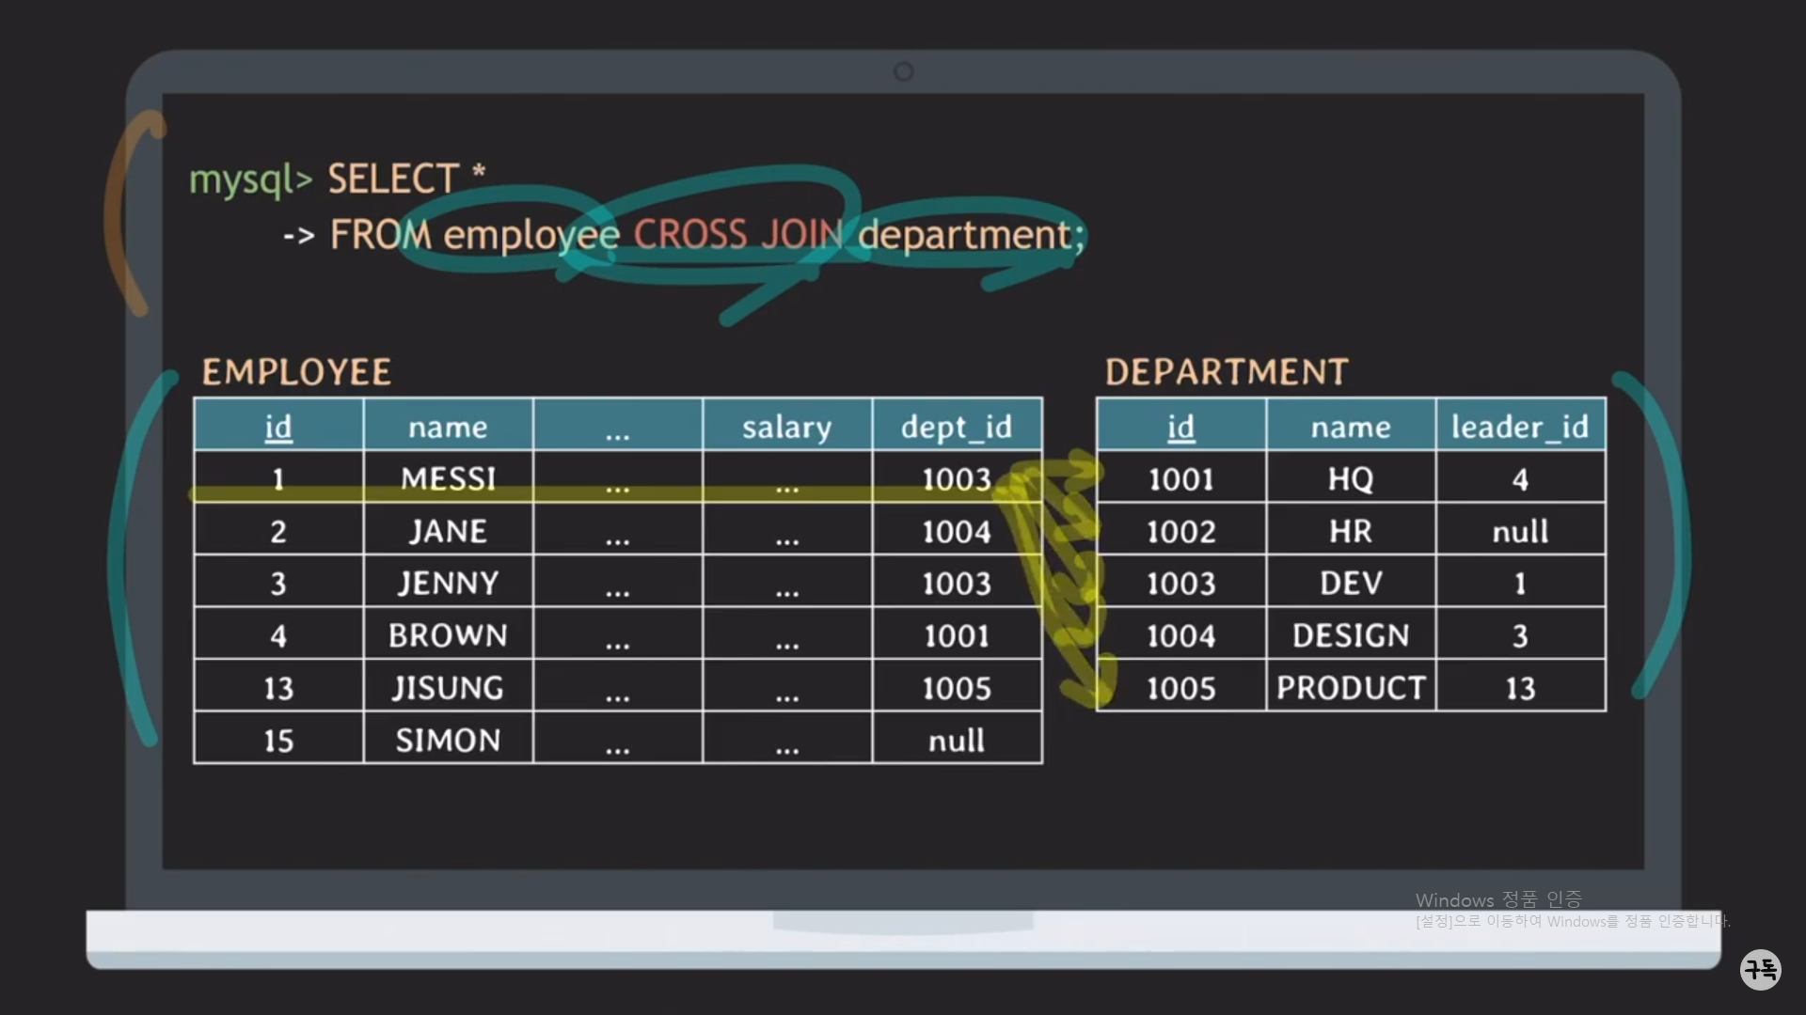Viewport: 1806px width, 1015px height.
Task: Click the underlined id header in EMPLOYEE
Action: click(278, 427)
